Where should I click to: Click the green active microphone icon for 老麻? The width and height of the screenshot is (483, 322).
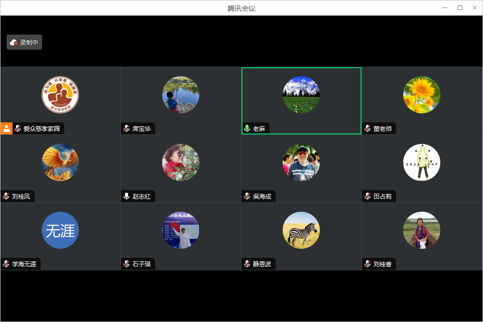[247, 128]
